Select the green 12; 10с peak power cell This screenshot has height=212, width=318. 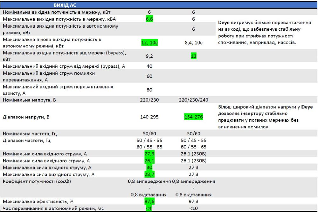[x=149, y=43]
